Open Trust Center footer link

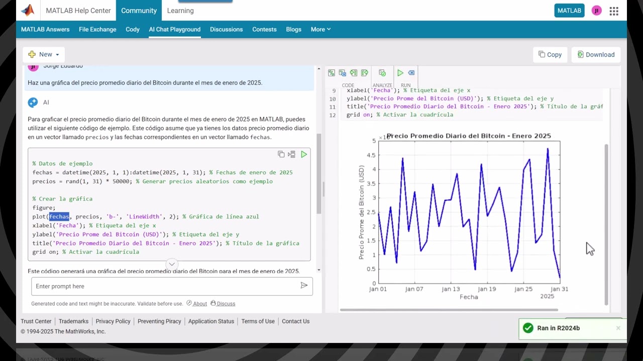coord(36,321)
